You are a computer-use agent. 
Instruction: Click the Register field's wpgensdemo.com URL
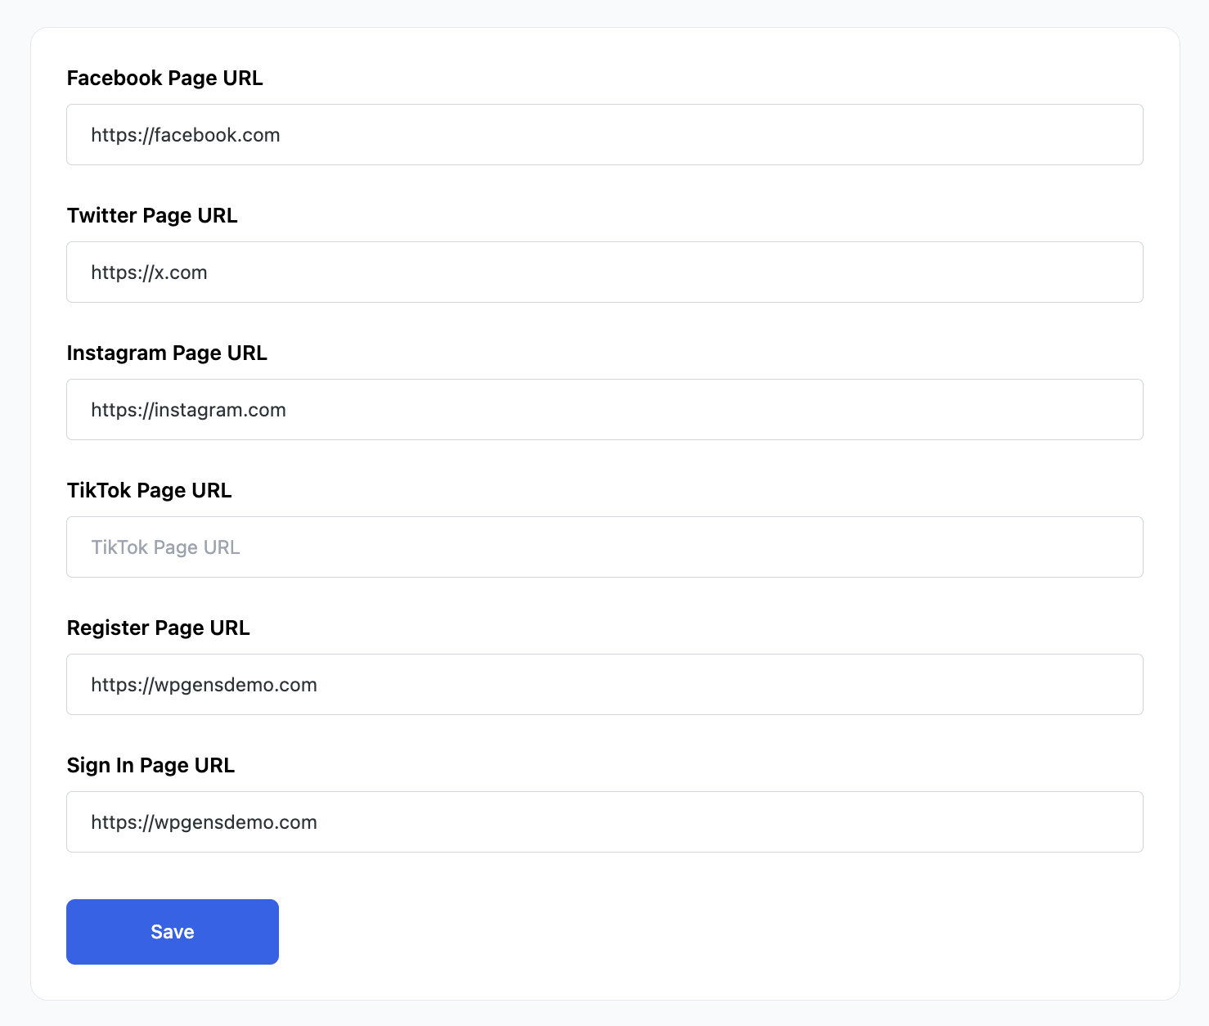tap(204, 684)
